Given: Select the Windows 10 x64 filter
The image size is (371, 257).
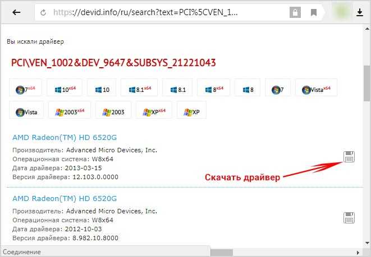Looking at the screenshot, I should (x=65, y=87).
